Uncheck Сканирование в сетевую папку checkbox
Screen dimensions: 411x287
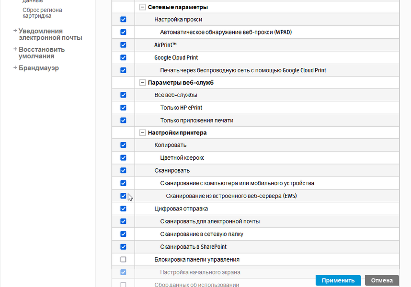click(123, 234)
